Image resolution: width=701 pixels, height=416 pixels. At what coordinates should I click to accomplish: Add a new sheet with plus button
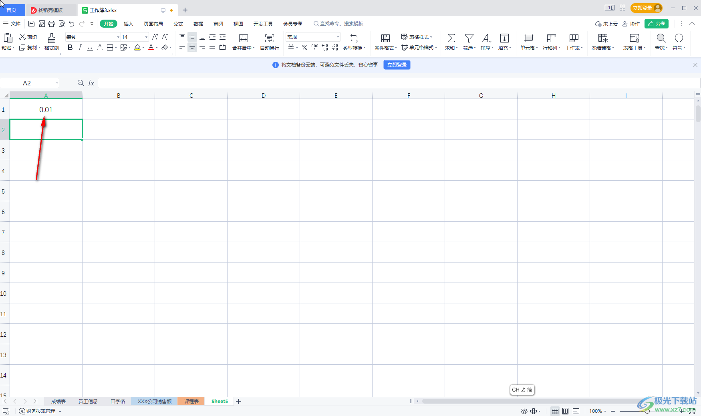(239, 401)
